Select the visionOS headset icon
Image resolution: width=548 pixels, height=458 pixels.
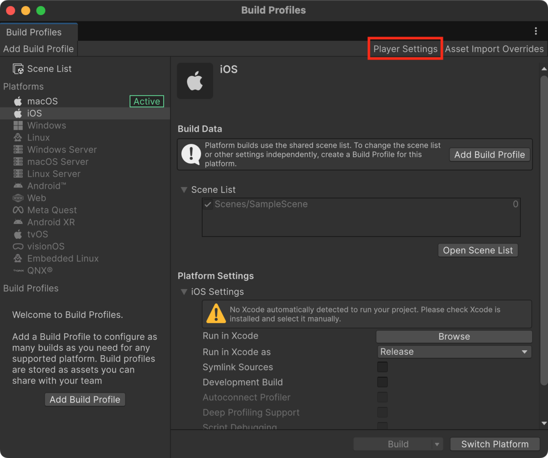[17, 246]
